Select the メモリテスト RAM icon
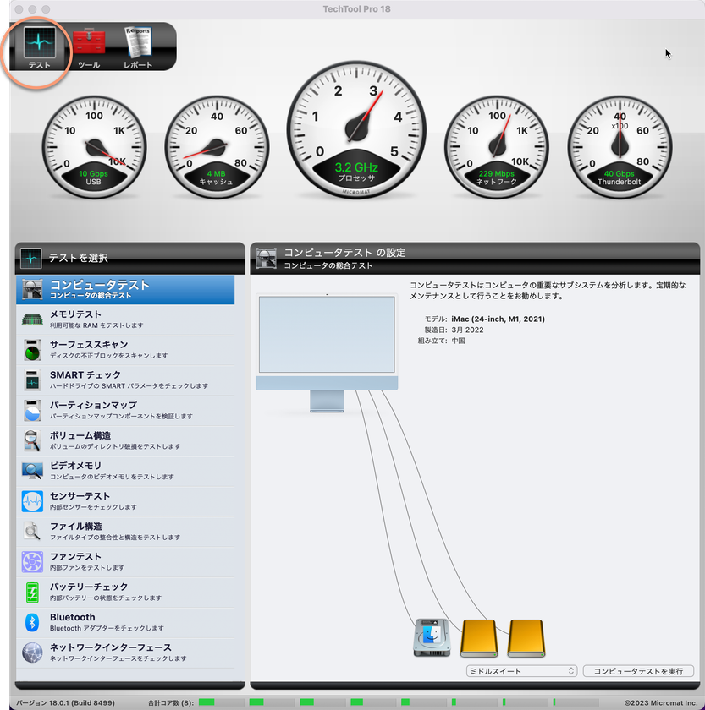 pos(32,319)
